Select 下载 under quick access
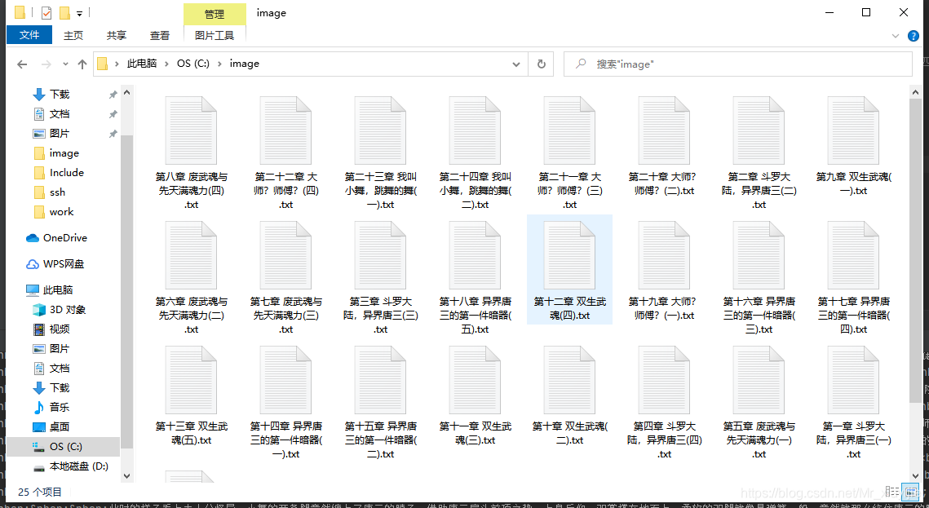This screenshot has height=508, width=929. (x=60, y=94)
